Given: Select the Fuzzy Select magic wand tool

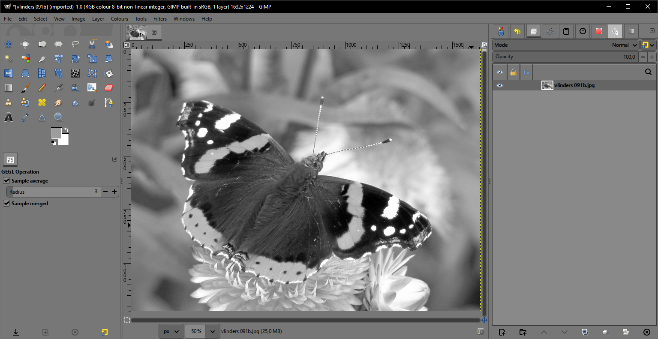Looking at the screenshot, I should 9,59.
